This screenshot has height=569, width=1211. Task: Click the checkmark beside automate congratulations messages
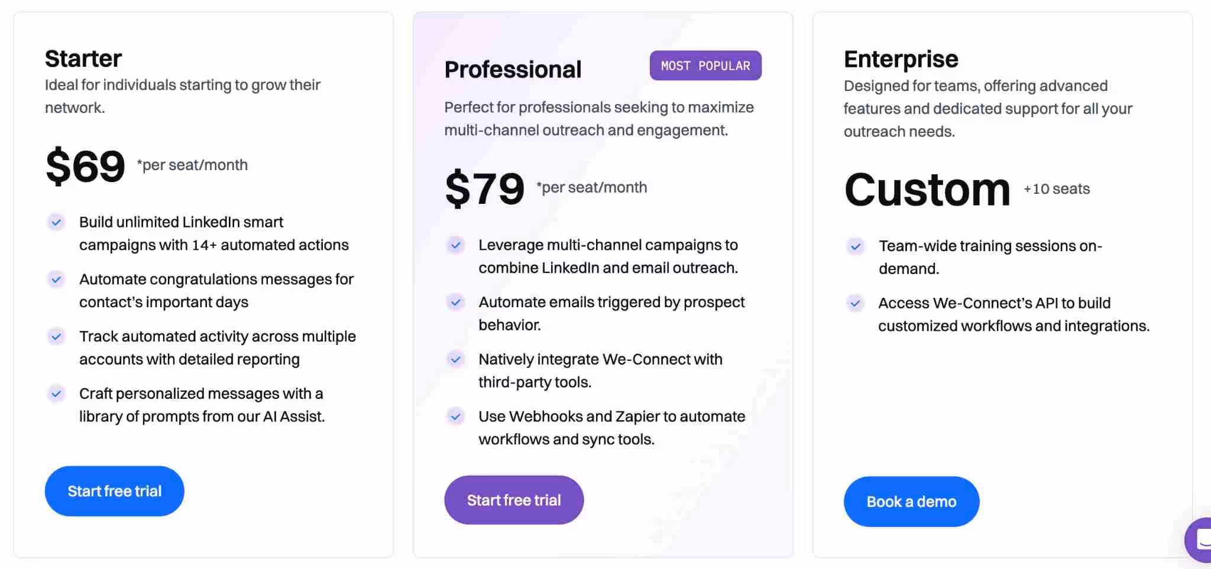[x=56, y=279]
